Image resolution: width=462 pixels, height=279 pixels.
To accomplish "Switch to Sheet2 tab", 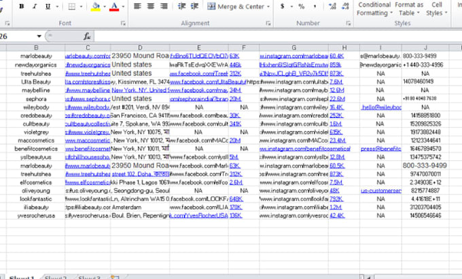I will [56, 277].
